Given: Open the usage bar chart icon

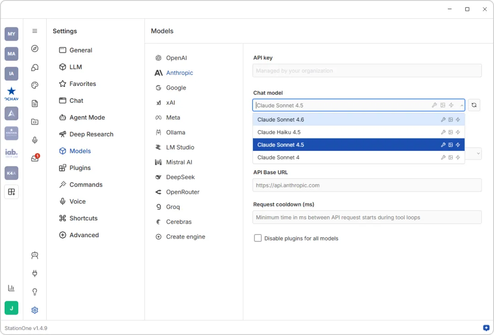Looking at the screenshot, I should coord(11,288).
